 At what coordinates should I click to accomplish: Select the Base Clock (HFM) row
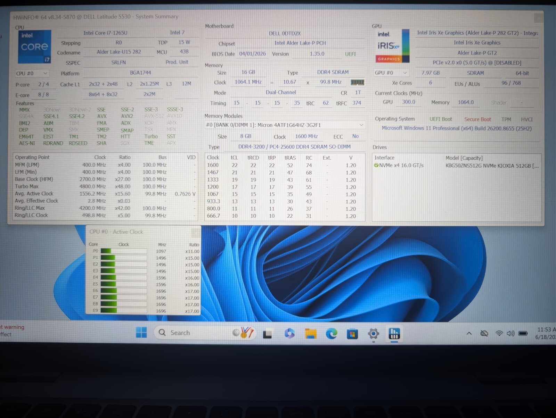105,179
